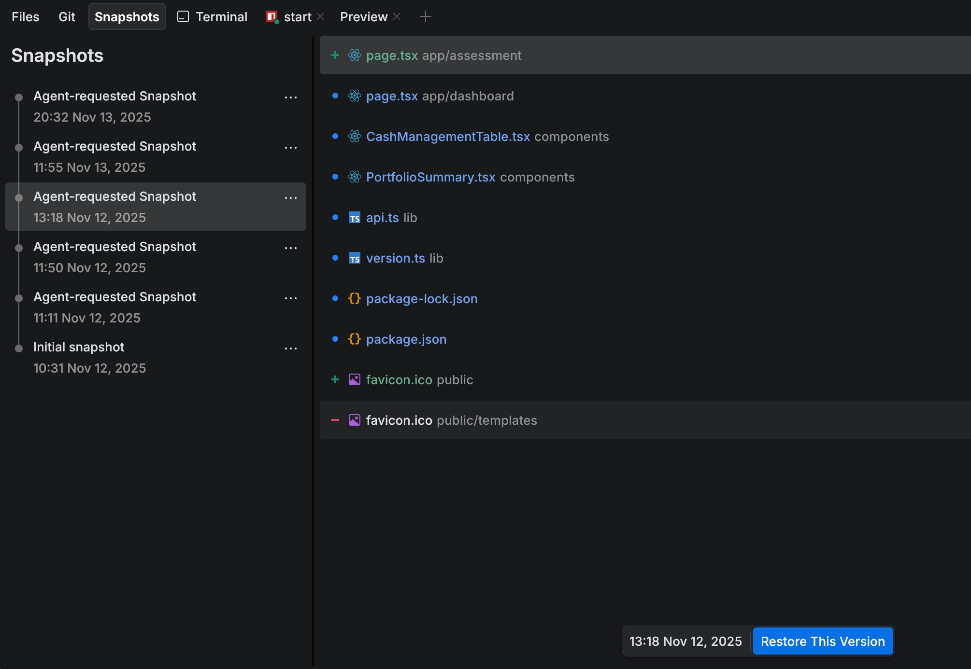The width and height of the screenshot is (971, 669).
Task: Click the TypeScript icon next to api.ts
Action: pyautogui.click(x=354, y=218)
